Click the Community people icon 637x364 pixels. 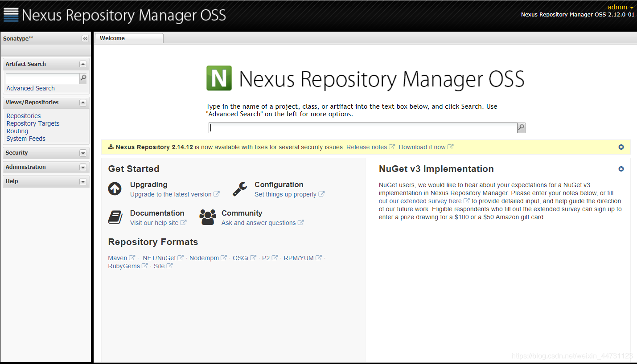[208, 217]
